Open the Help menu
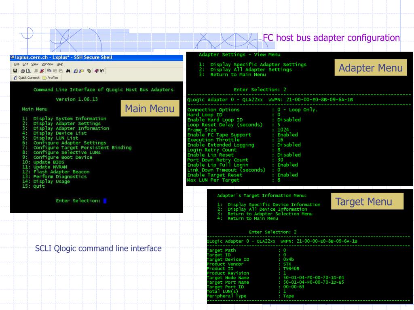 pyautogui.click(x=60, y=64)
